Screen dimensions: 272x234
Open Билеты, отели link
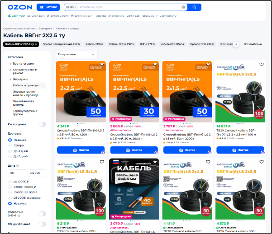pyautogui.click(x=58, y=16)
